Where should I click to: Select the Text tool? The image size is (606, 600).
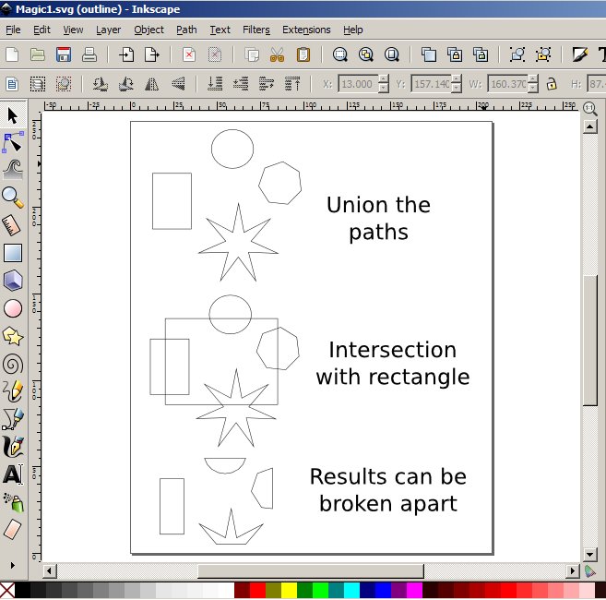pyautogui.click(x=13, y=474)
